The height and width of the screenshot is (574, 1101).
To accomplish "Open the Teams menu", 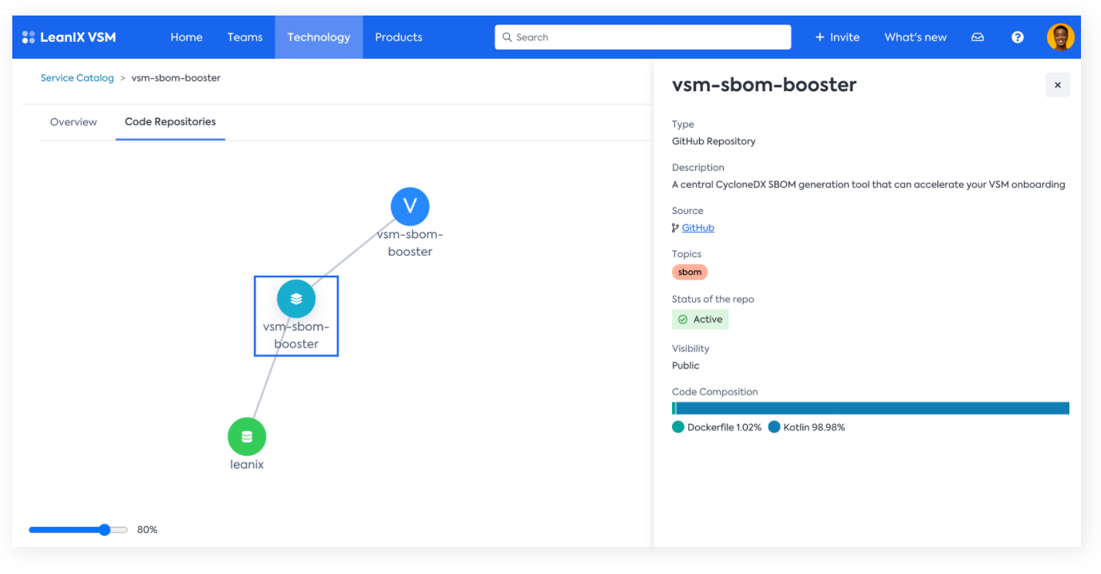I will [245, 37].
